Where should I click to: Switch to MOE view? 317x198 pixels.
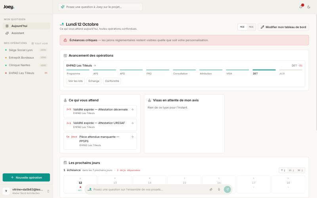pyautogui.click(x=242, y=27)
